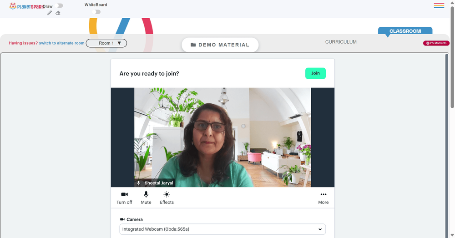
Task: Mute the microphone
Action: coord(146,198)
